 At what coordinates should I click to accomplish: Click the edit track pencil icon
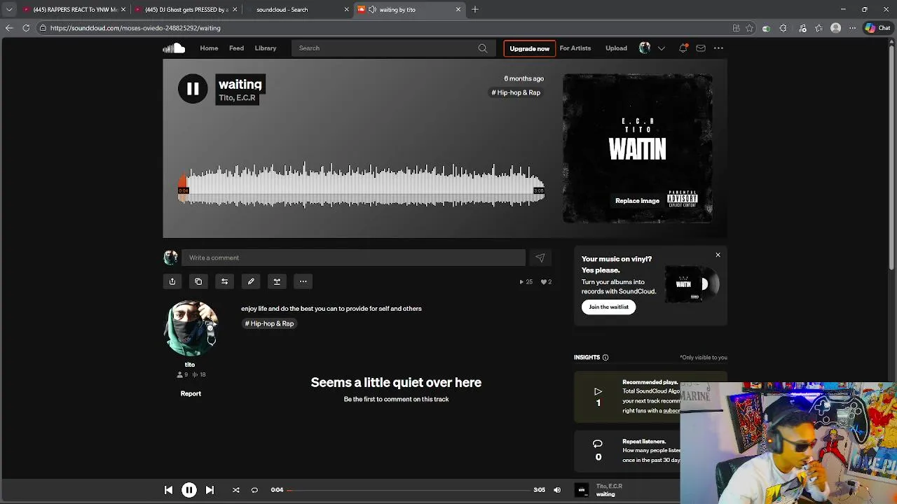point(251,281)
